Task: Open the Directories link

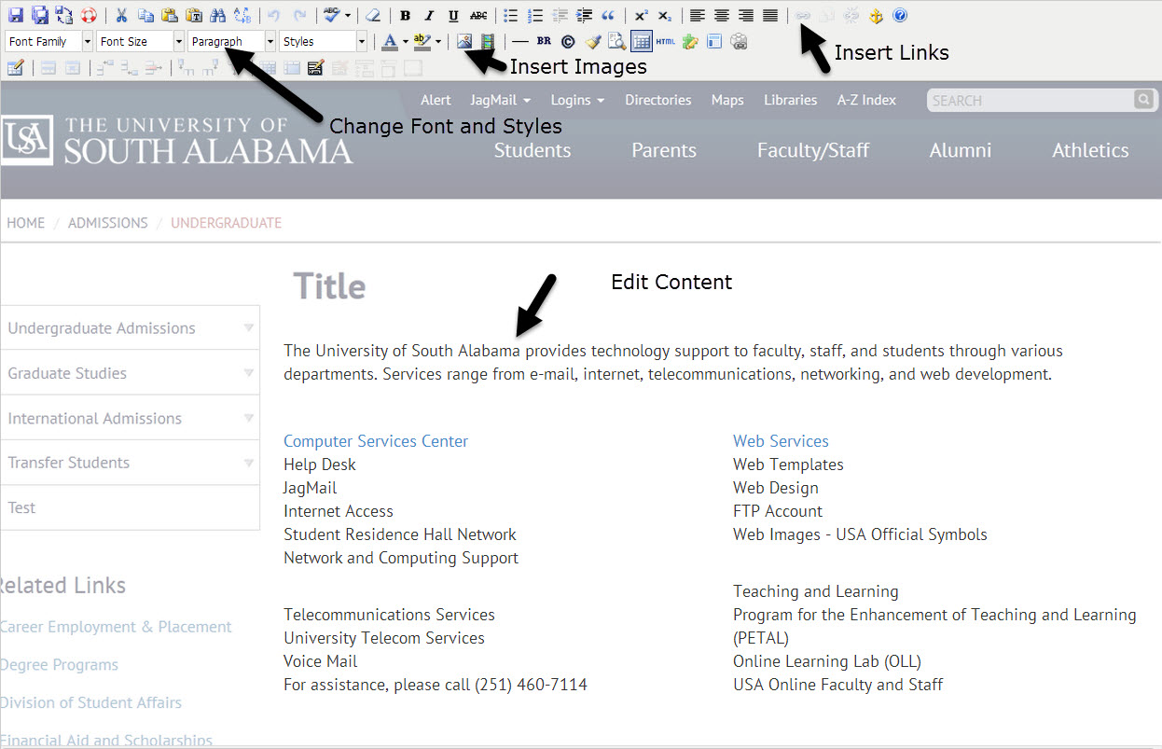Action: [658, 100]
